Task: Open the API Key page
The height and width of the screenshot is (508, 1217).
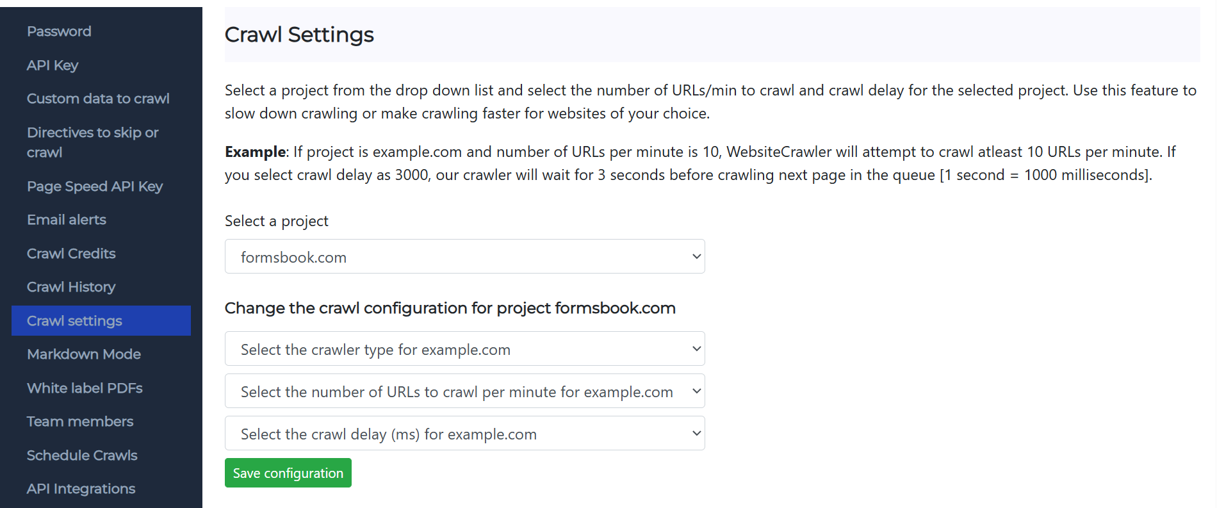Action: (x=53, y=65)
